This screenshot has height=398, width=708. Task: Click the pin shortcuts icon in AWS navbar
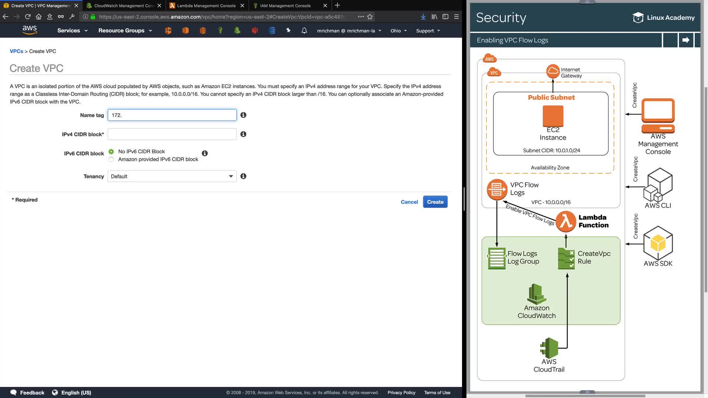click(x=288, y=31)
